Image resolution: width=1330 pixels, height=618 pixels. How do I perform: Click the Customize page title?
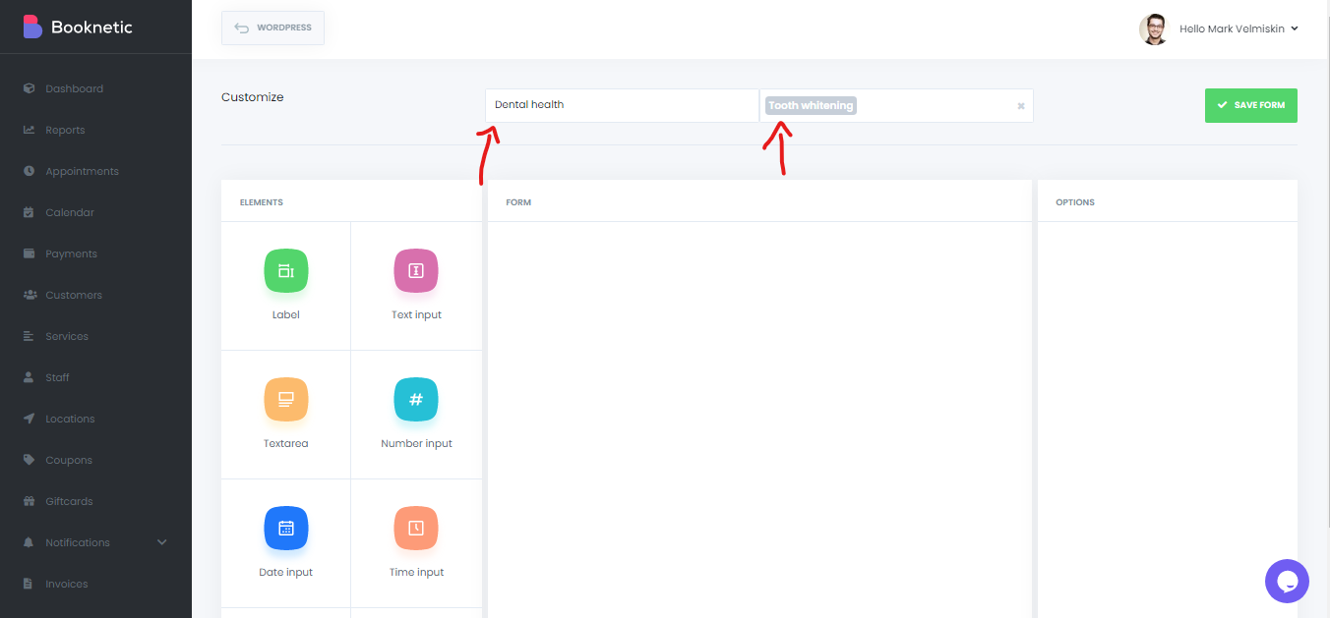[x=253, y=97]
